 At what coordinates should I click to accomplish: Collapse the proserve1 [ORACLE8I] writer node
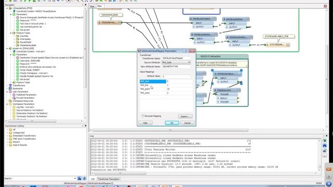(7, 48)
